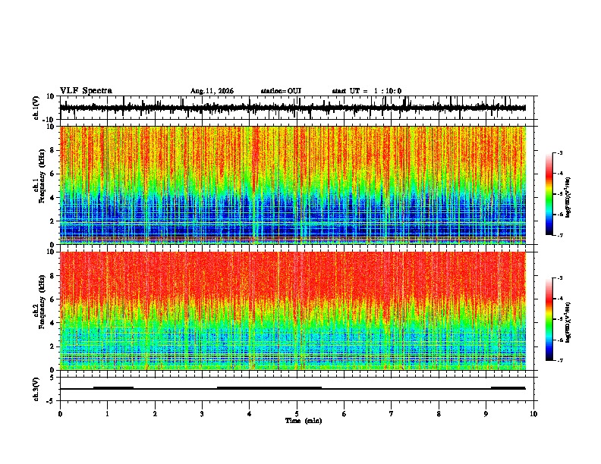This screenshot has height=464, width=601.
Task: Click the "-4" label on ch.1 colorbar
Action: pyautogui.click(x=559, y=174)
